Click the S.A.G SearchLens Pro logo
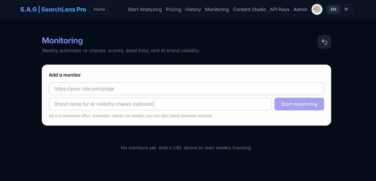The image size is (376, 181). coord(53,9)
